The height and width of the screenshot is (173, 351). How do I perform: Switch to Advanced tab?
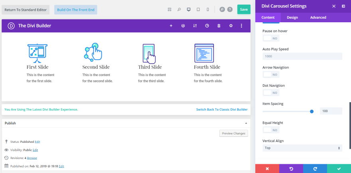click(x=318, y=17)
